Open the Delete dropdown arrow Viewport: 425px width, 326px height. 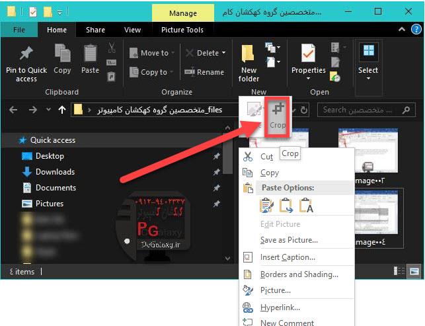pos(224,53)
